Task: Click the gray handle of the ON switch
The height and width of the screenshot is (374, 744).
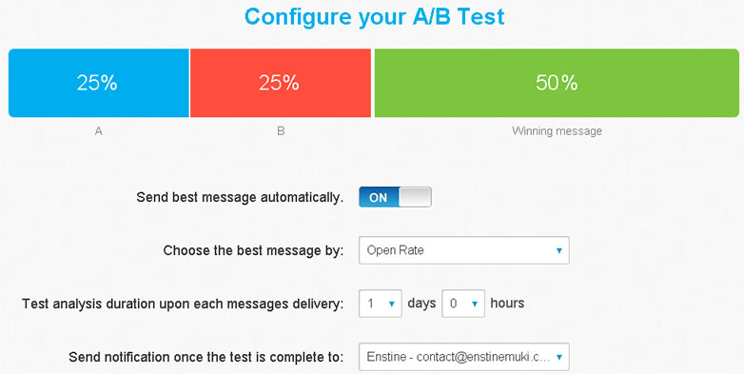Action: pyautogui.click(x=415, y=197)
